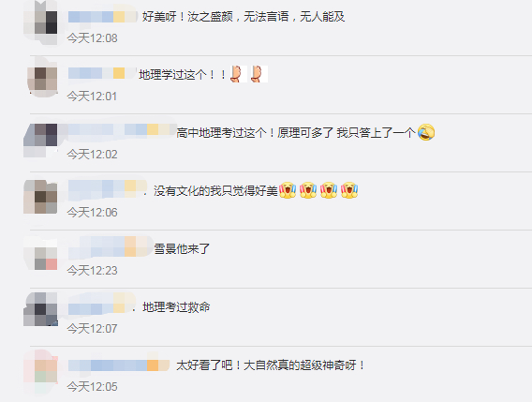Click last crying-face emoji in the 12:06 comment
The image size is (532, 402).
[x=349, y=190]
